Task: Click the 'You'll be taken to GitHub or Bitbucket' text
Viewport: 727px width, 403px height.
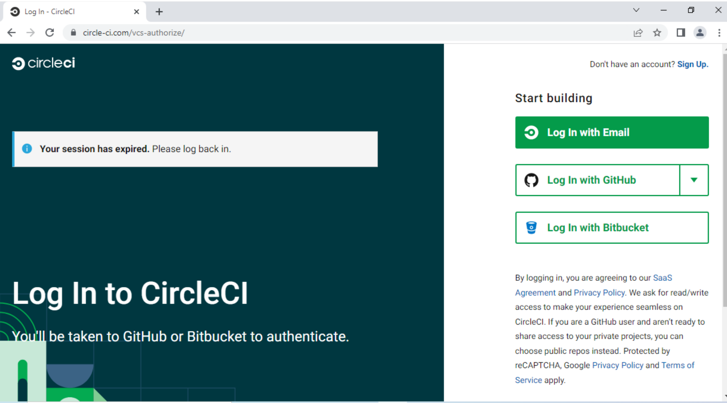Action: 181,336
